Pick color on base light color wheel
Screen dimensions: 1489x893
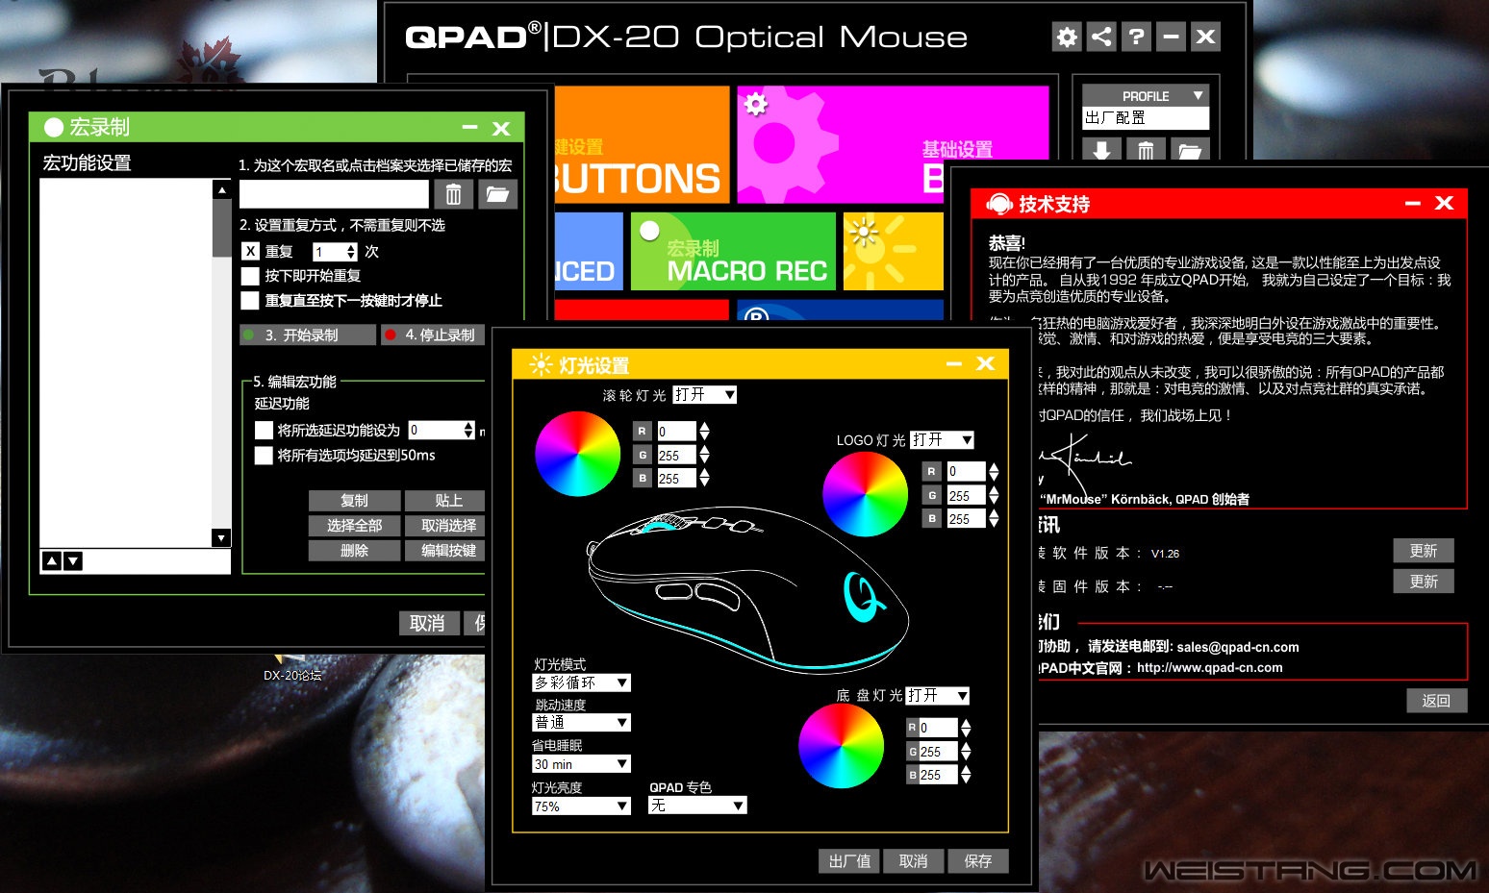point(841,746)
